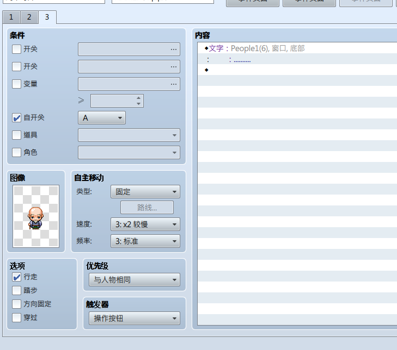Open the 类型 movement type dropdown
This screenshot has height=350, width=397.
click(145, 192)
